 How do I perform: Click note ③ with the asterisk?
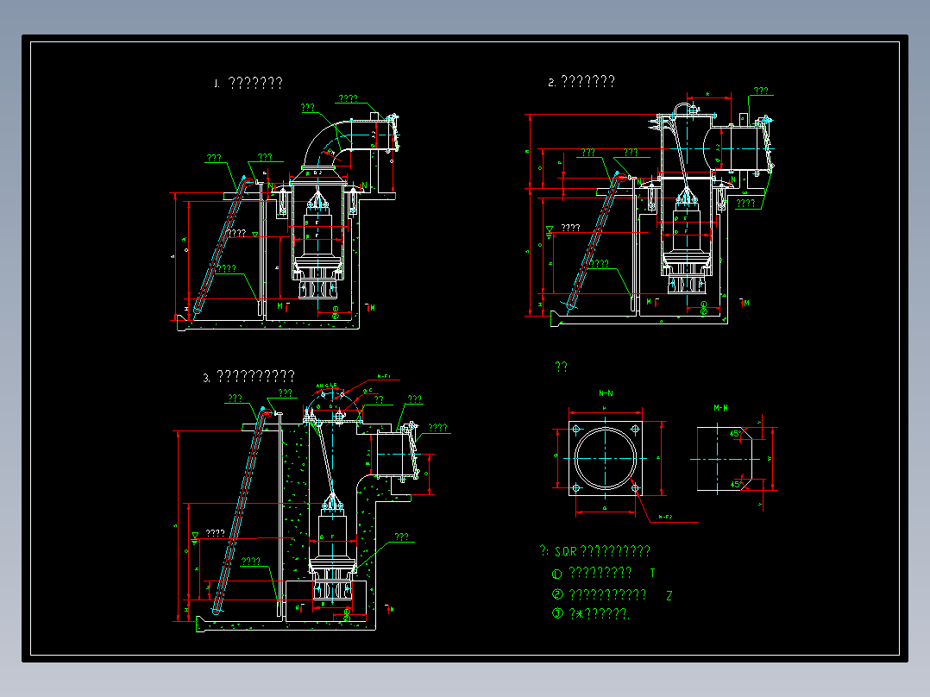[591, 614]
